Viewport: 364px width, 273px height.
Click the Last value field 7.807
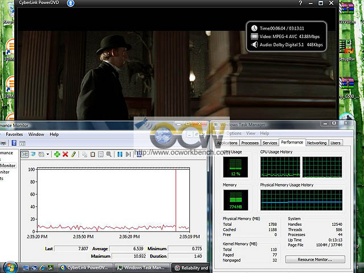click(x=72, y=249)
